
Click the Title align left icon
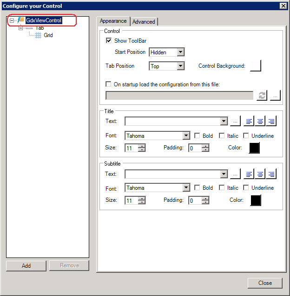click(x=250, y=122)
